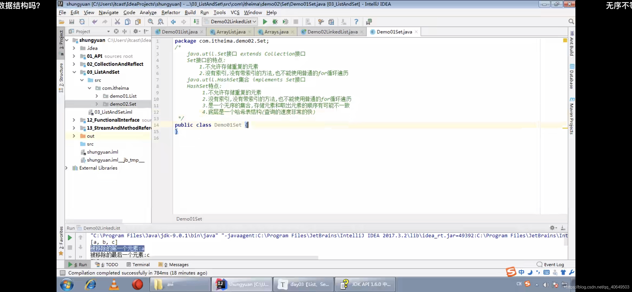
Task: Expand 02_CollectionAndReflect module
Action: point(74,64)
